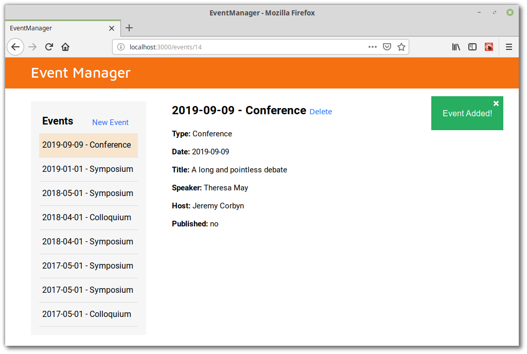Open the browser home page icon
527x354 pixels.
point(65,47)
